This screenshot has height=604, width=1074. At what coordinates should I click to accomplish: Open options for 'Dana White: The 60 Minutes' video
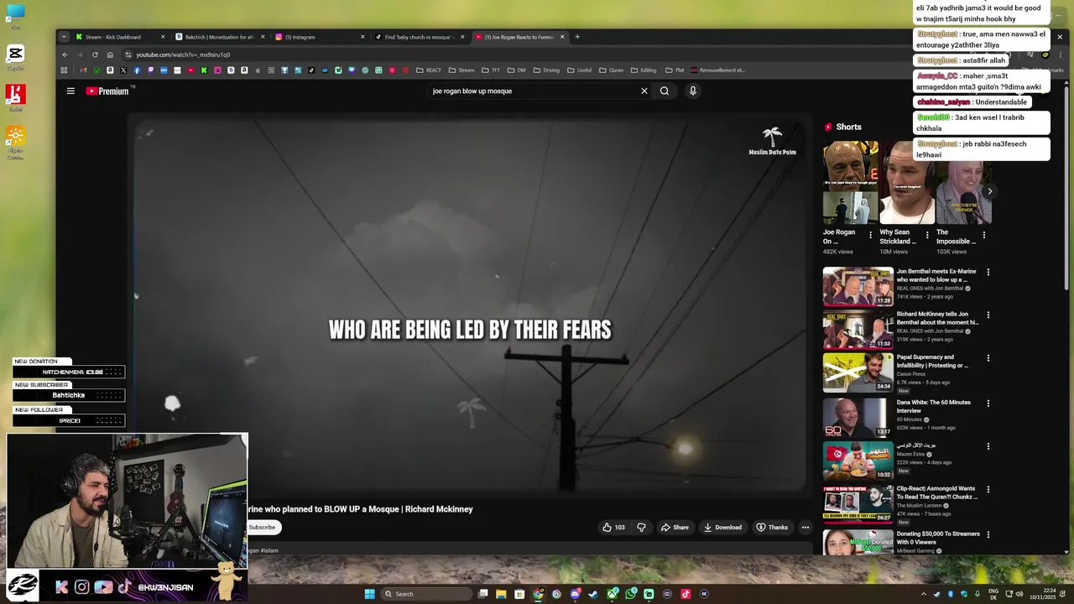pos(988,403)
